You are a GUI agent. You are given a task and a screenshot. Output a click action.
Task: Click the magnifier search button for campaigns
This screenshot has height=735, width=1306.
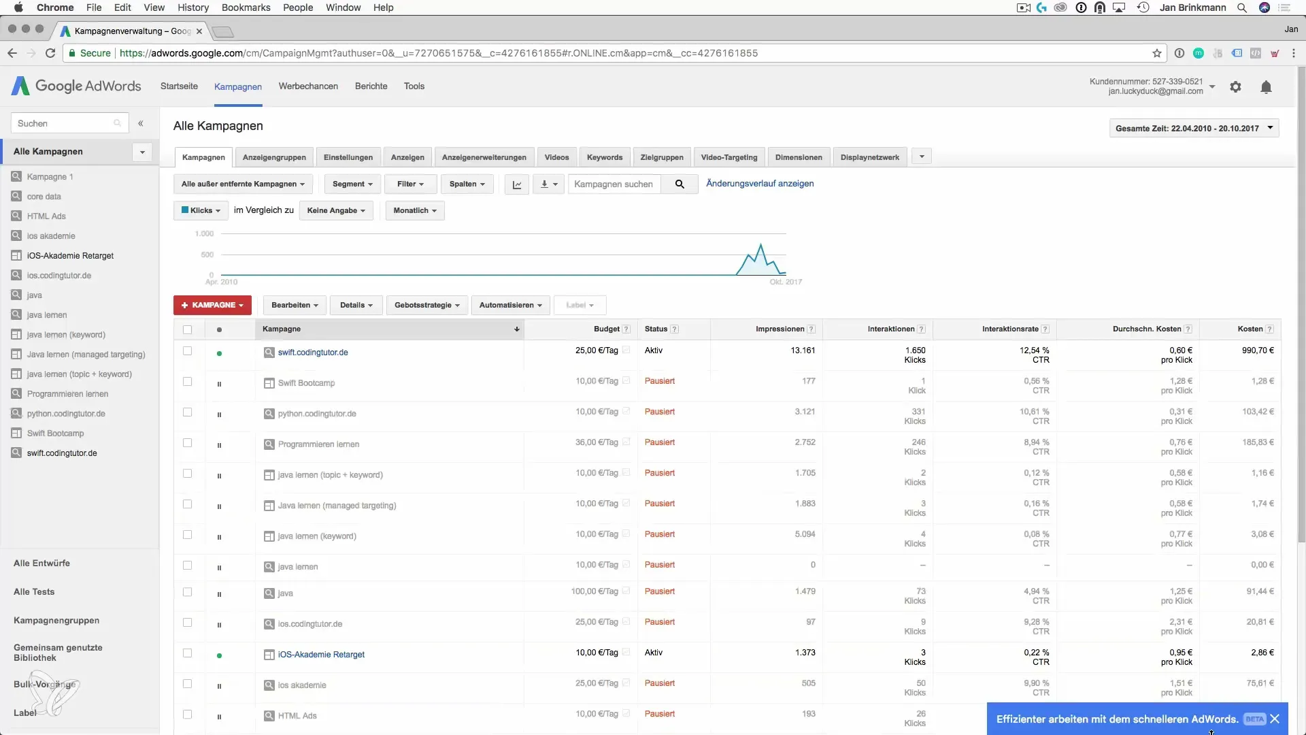tap(679, 184)
